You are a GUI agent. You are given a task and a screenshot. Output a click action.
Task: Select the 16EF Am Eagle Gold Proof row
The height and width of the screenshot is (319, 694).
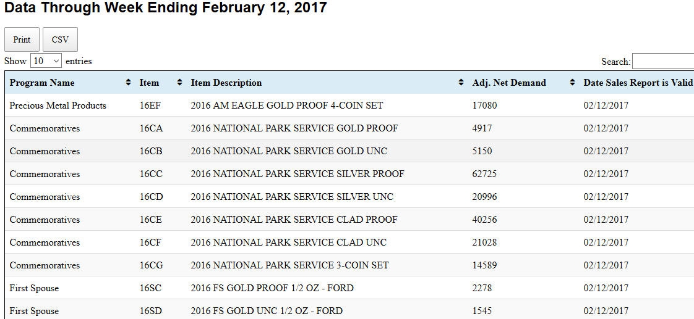(x=349, y=106)
